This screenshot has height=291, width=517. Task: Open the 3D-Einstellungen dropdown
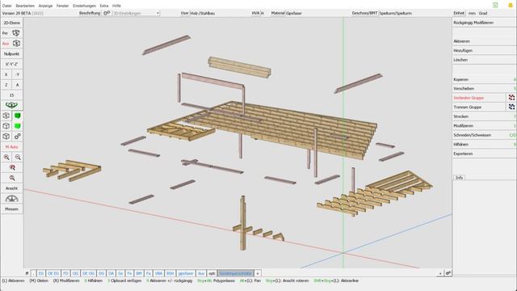point(137,13)
